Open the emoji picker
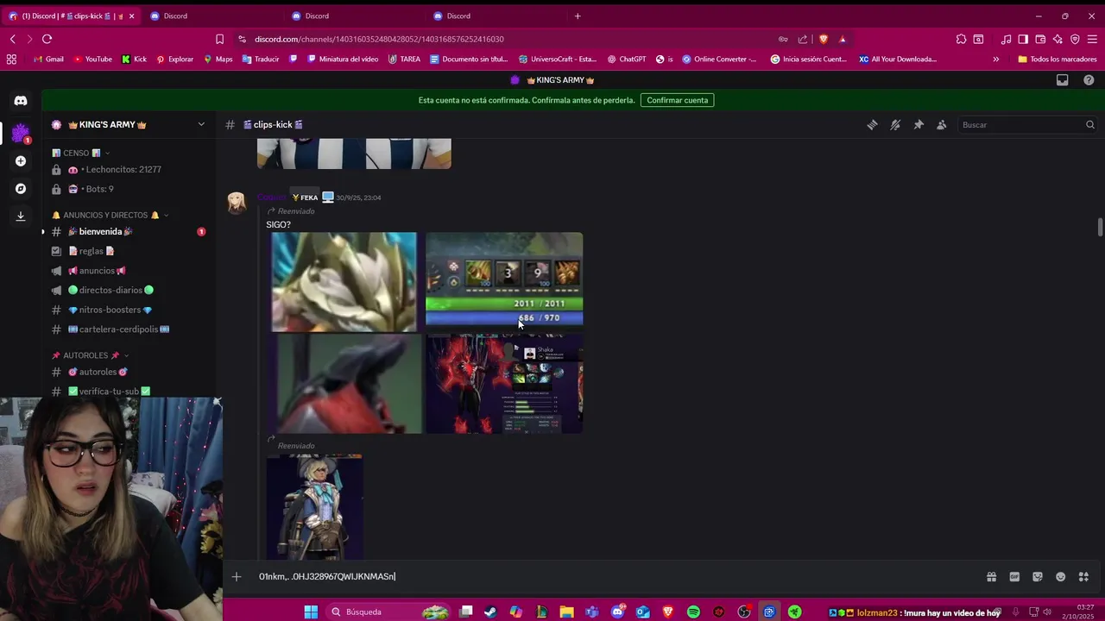 click(x=1061, y=577)
